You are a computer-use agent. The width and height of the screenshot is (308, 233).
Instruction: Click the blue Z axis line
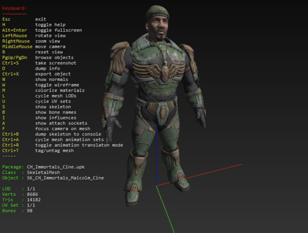[156, 160]
